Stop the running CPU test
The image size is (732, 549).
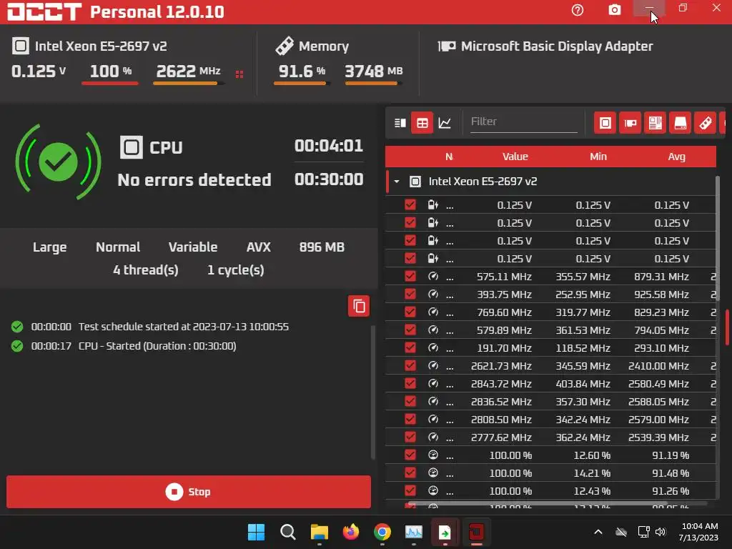tap(189, 492)
